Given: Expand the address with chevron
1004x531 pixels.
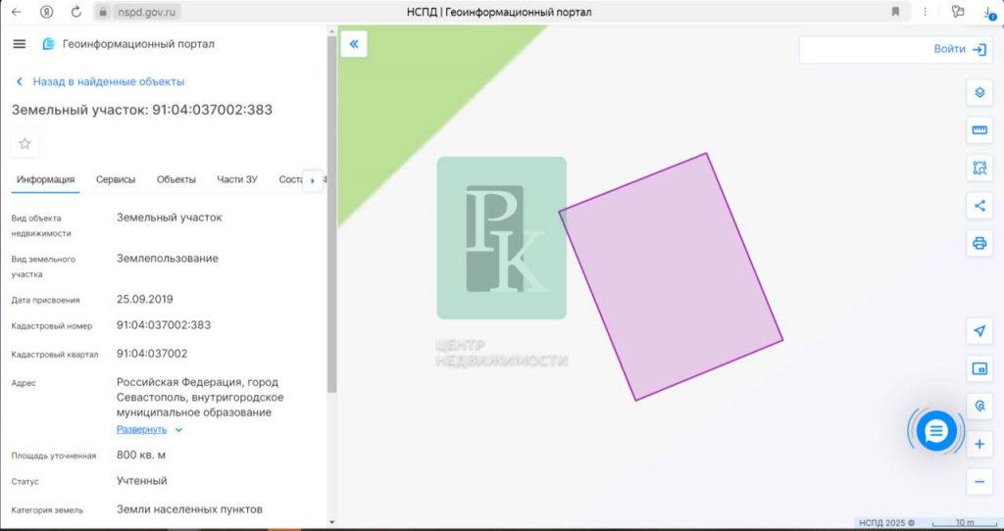Looking at the screenshot, I should pos(178,430).
